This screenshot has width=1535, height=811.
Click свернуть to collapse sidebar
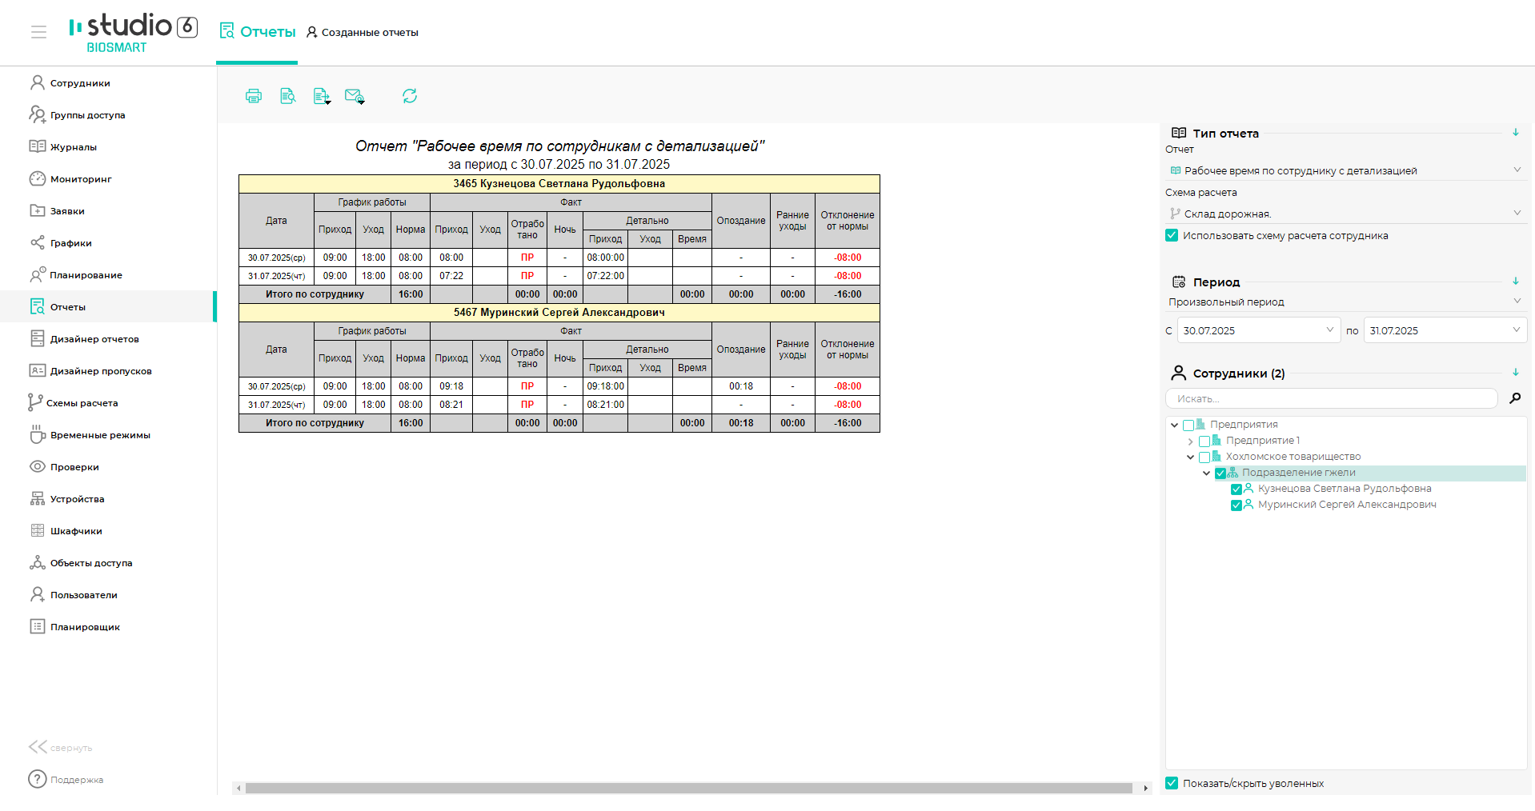click(61, 748)
